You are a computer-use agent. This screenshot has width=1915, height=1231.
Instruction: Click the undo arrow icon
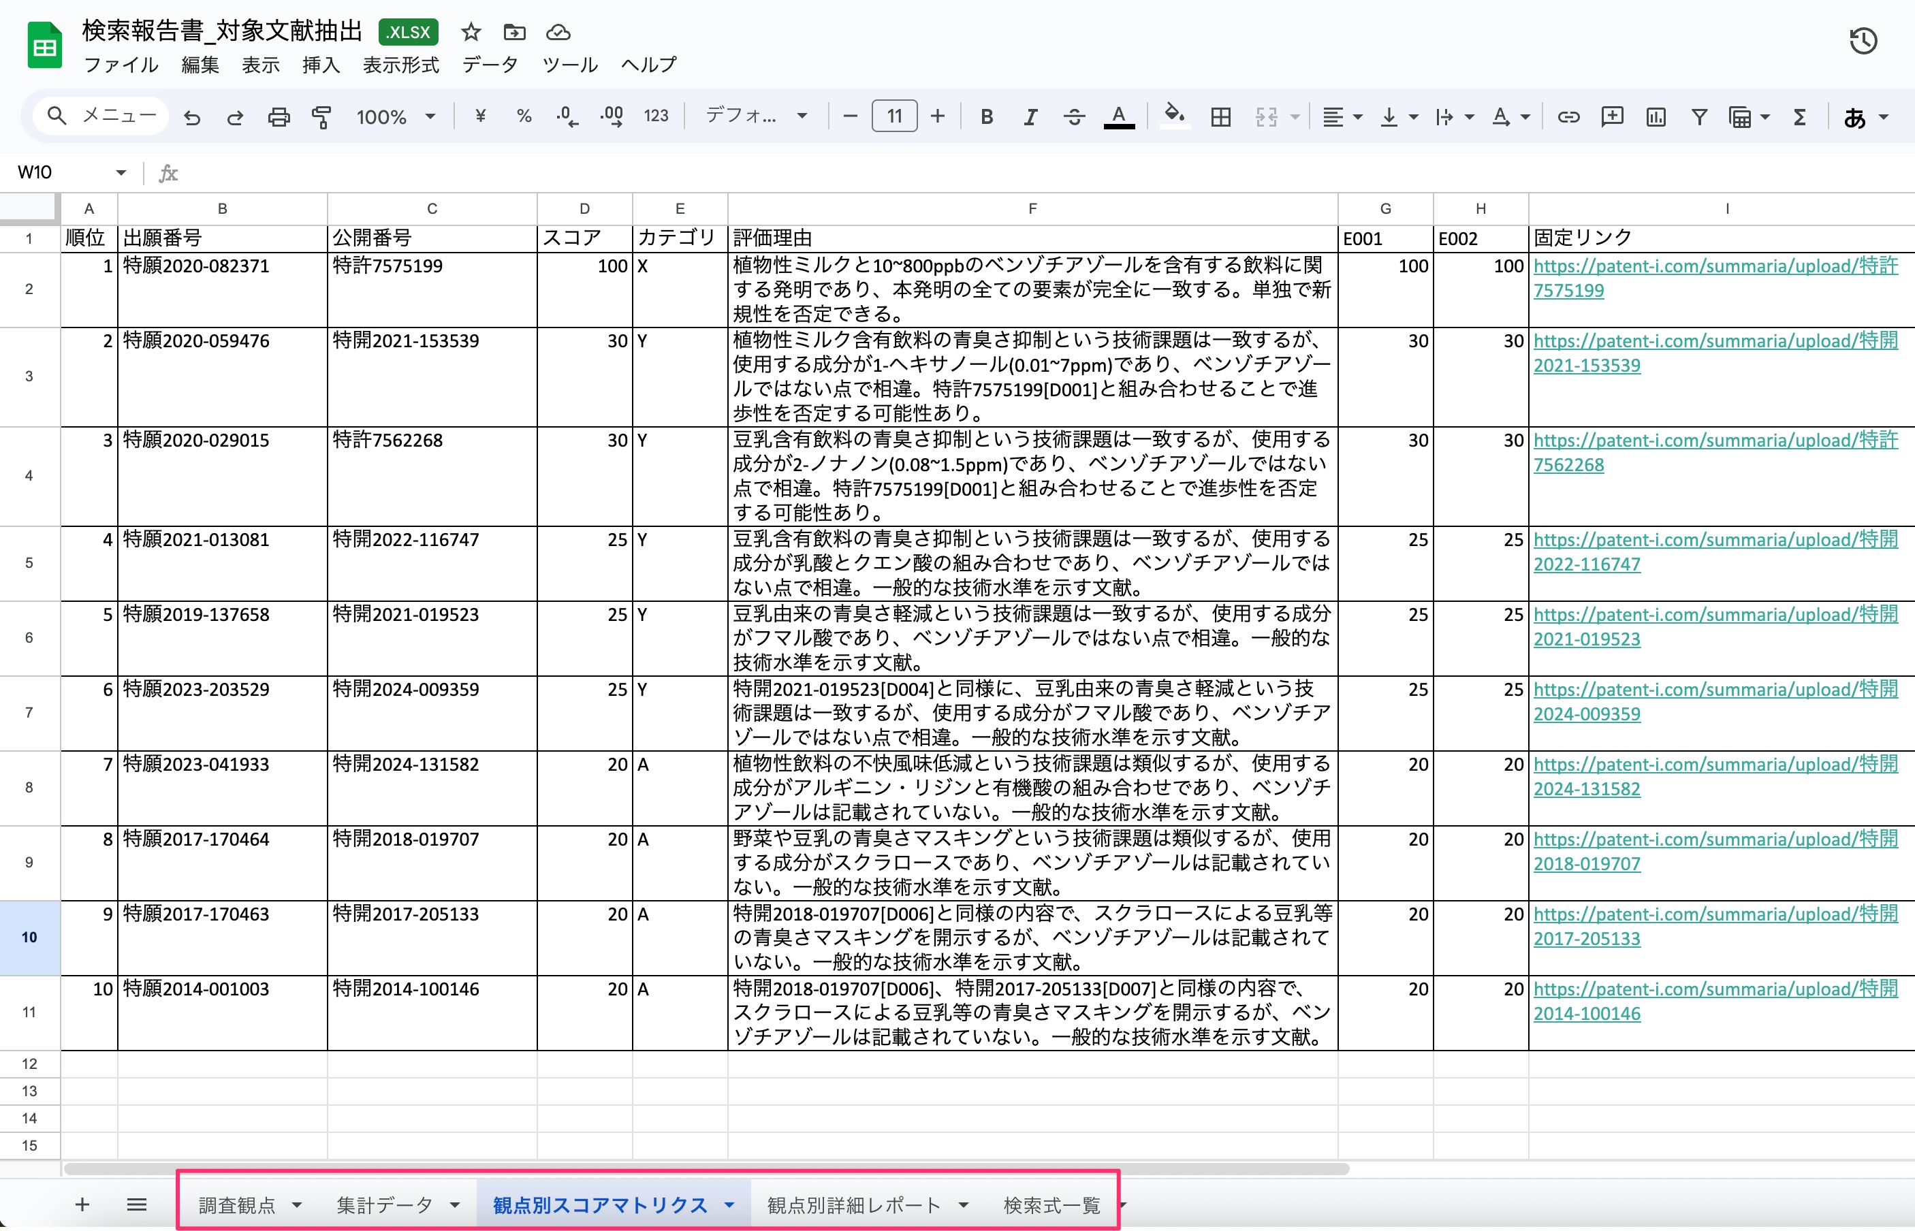192,118
